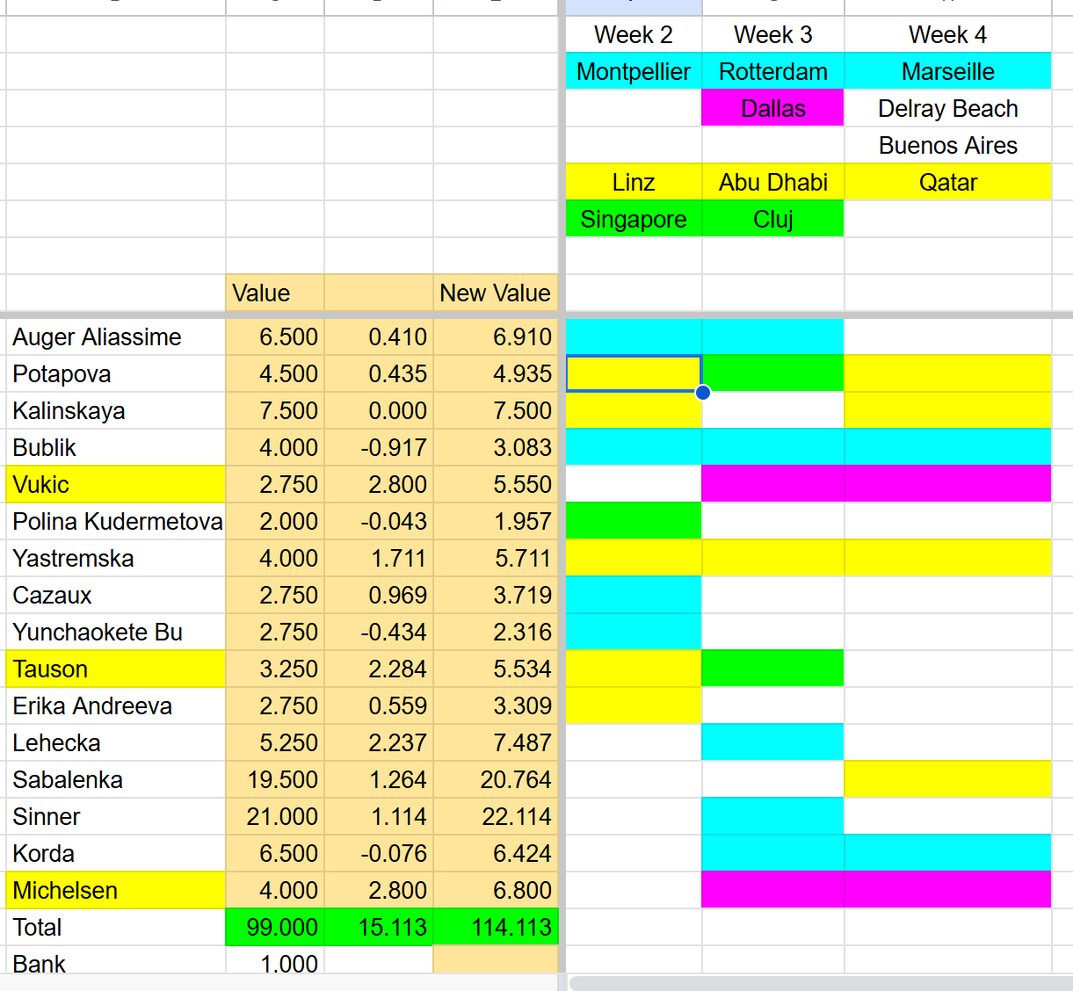Click the Cazaux name cell

tap(116, 596)
